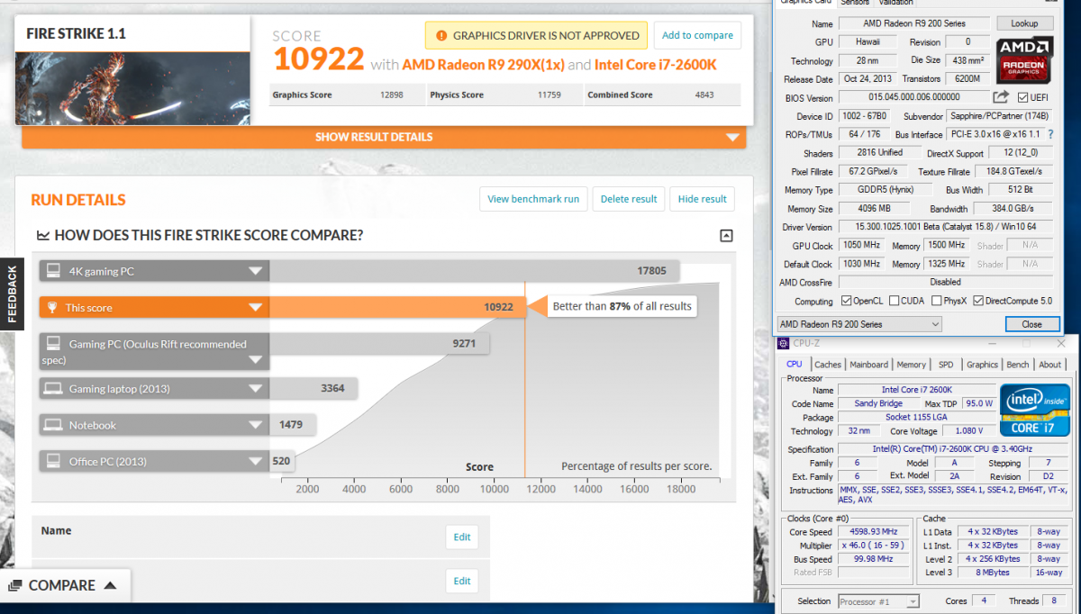Enable the CUDA checkbox in GPU-Z

point(893,301)
